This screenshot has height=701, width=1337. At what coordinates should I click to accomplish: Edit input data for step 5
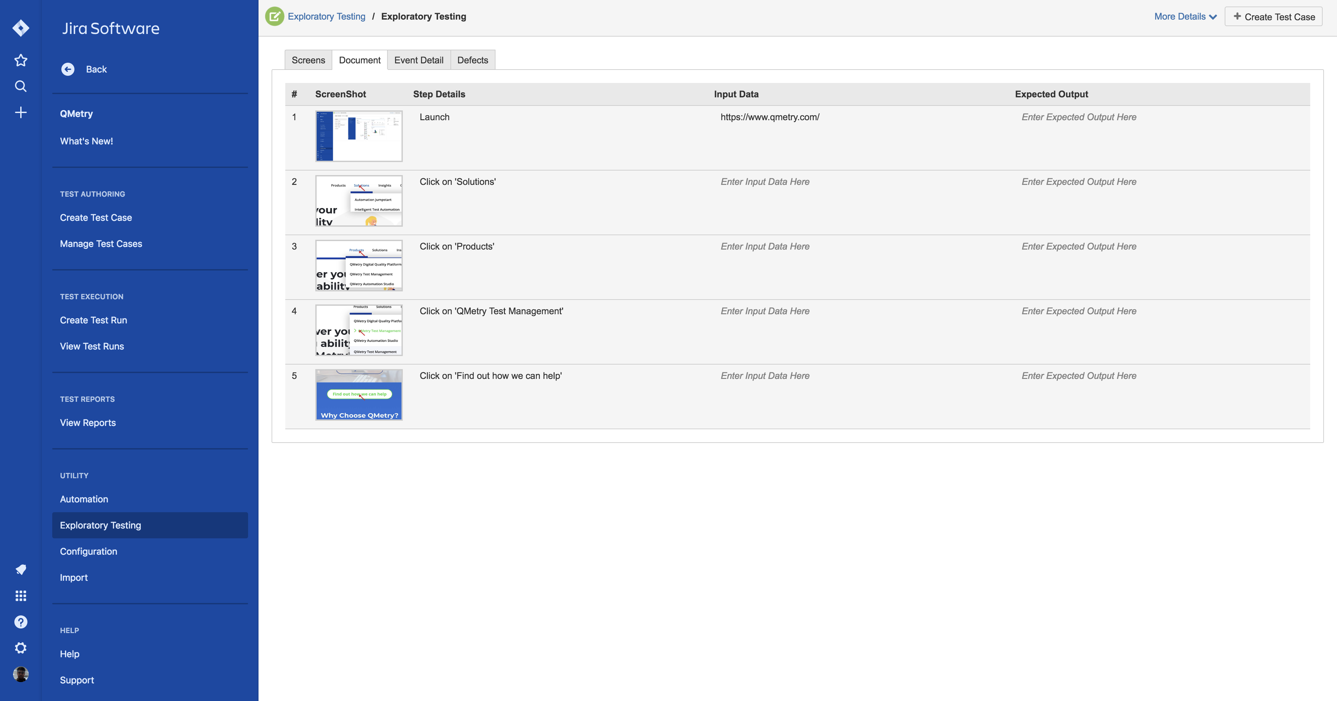click(764, 376)
